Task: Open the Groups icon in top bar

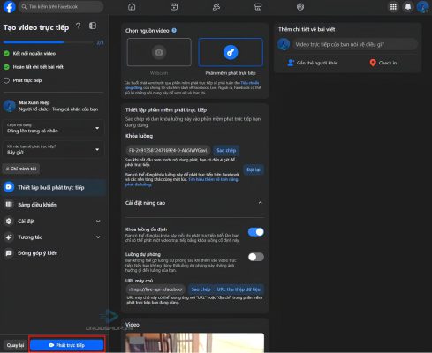Action: 300,7
